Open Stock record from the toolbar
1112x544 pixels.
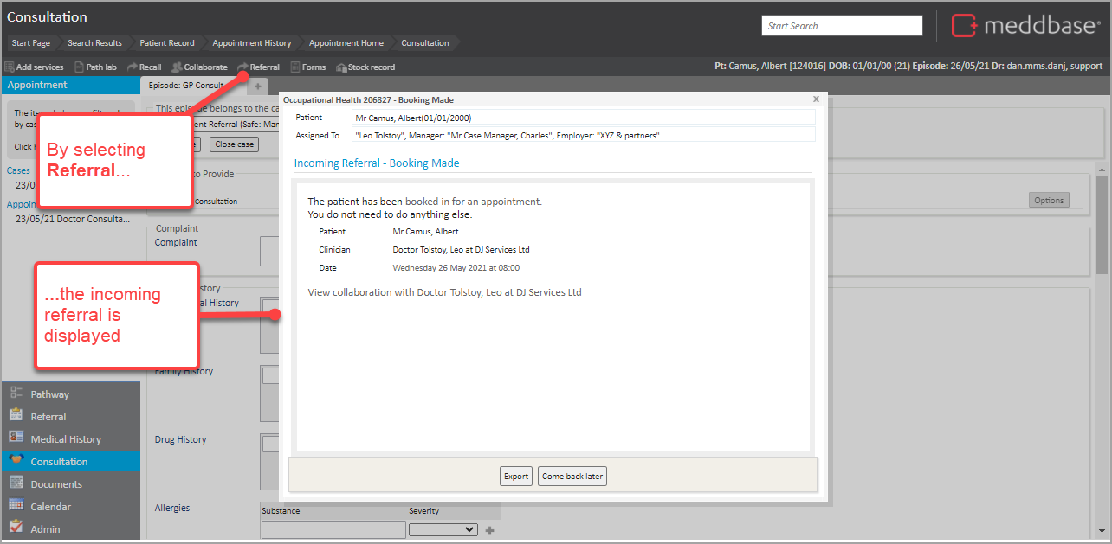tap(365, 67)
